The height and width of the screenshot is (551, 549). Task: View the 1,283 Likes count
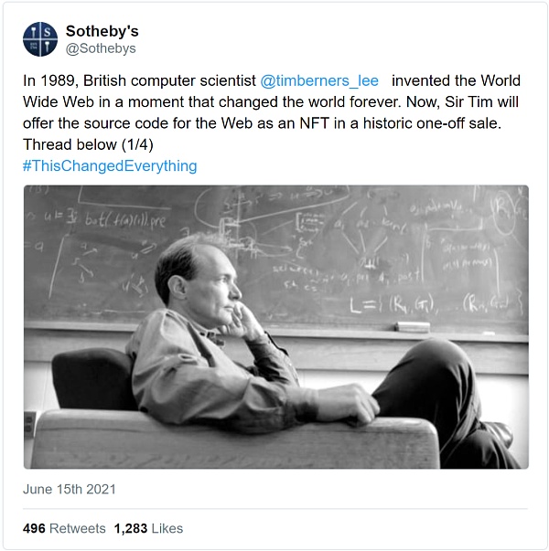click(148, 528)
